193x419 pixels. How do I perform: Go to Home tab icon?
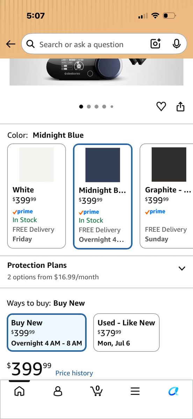tap(19, 391)
